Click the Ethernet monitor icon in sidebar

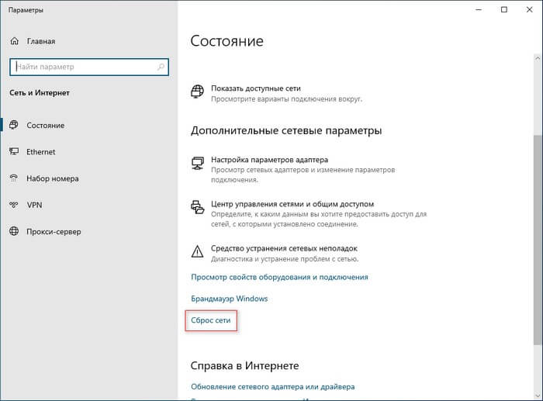click(15, 152)
